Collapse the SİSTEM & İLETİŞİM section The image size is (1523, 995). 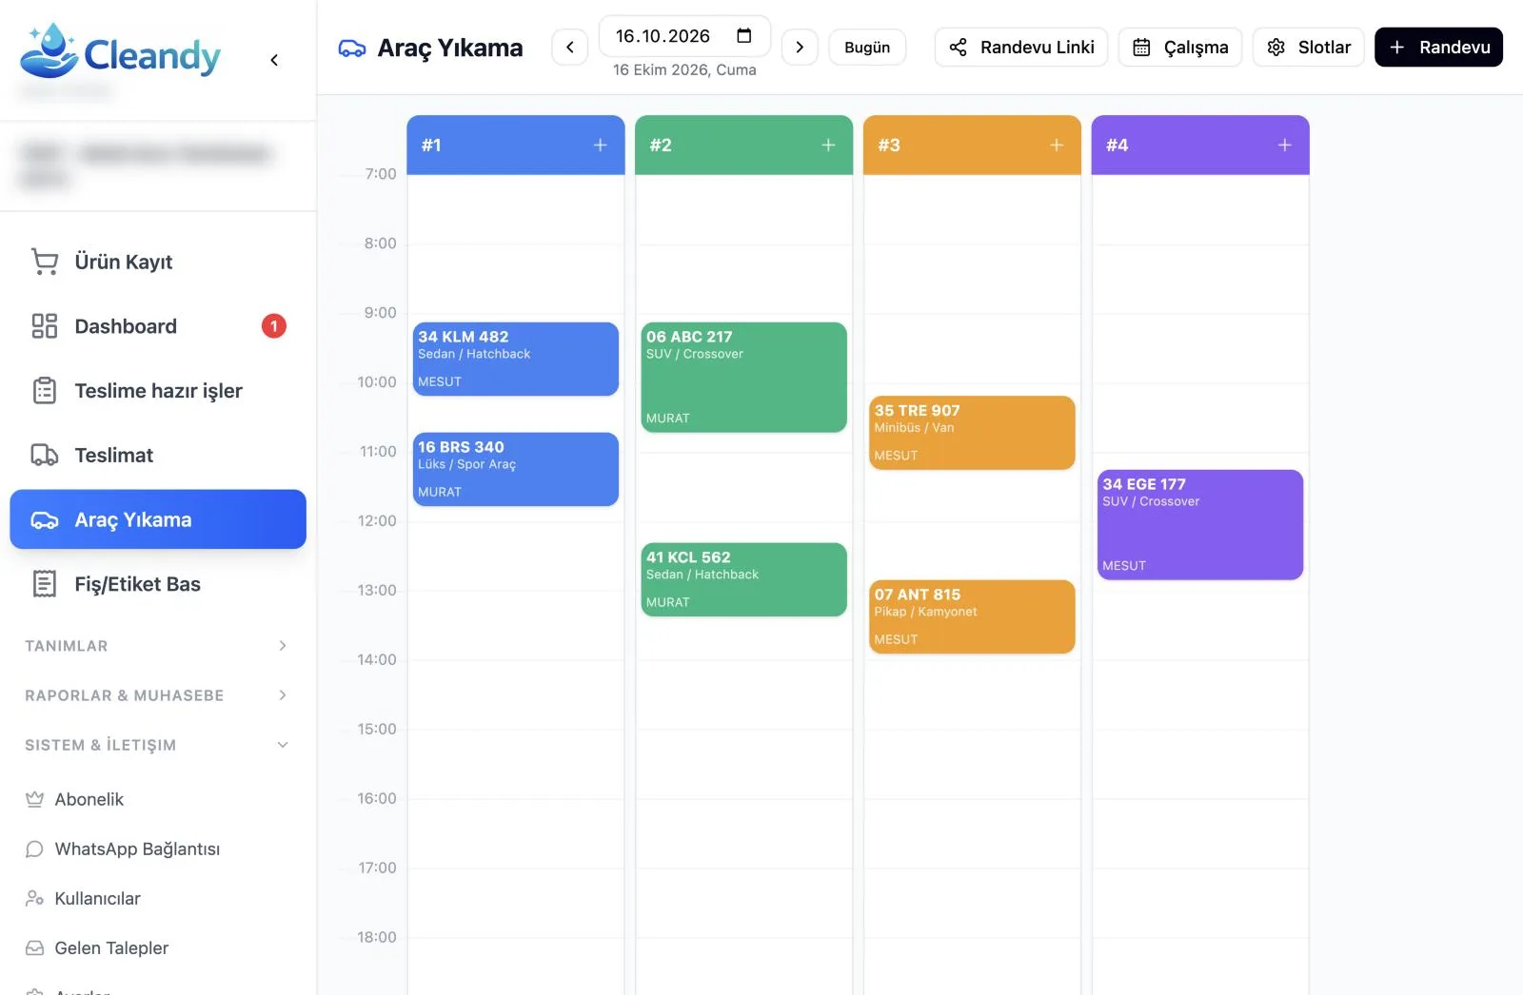157,745
